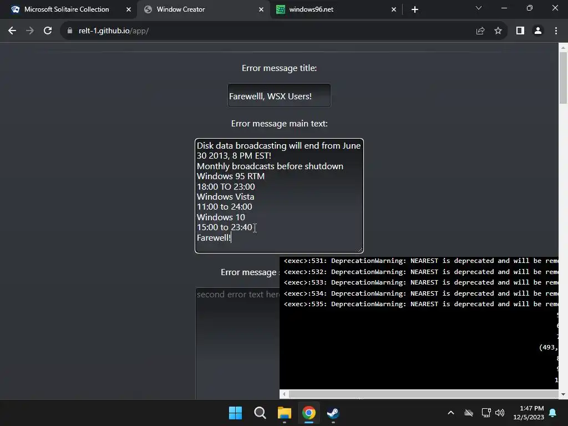The height and width of the screenshot is (426, 568).
Task: Click the lock icon in address bar
Action: click(x=69, y=31)
